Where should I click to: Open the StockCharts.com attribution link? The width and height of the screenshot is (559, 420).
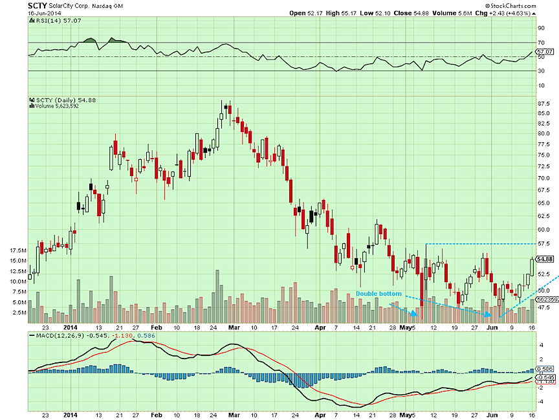click(x=510, y=6)
